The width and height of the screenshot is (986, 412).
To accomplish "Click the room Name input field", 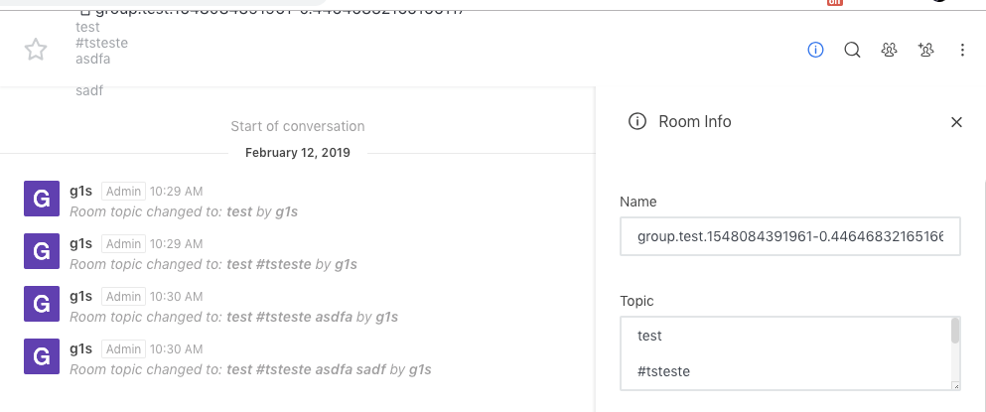I will (789, 237).
